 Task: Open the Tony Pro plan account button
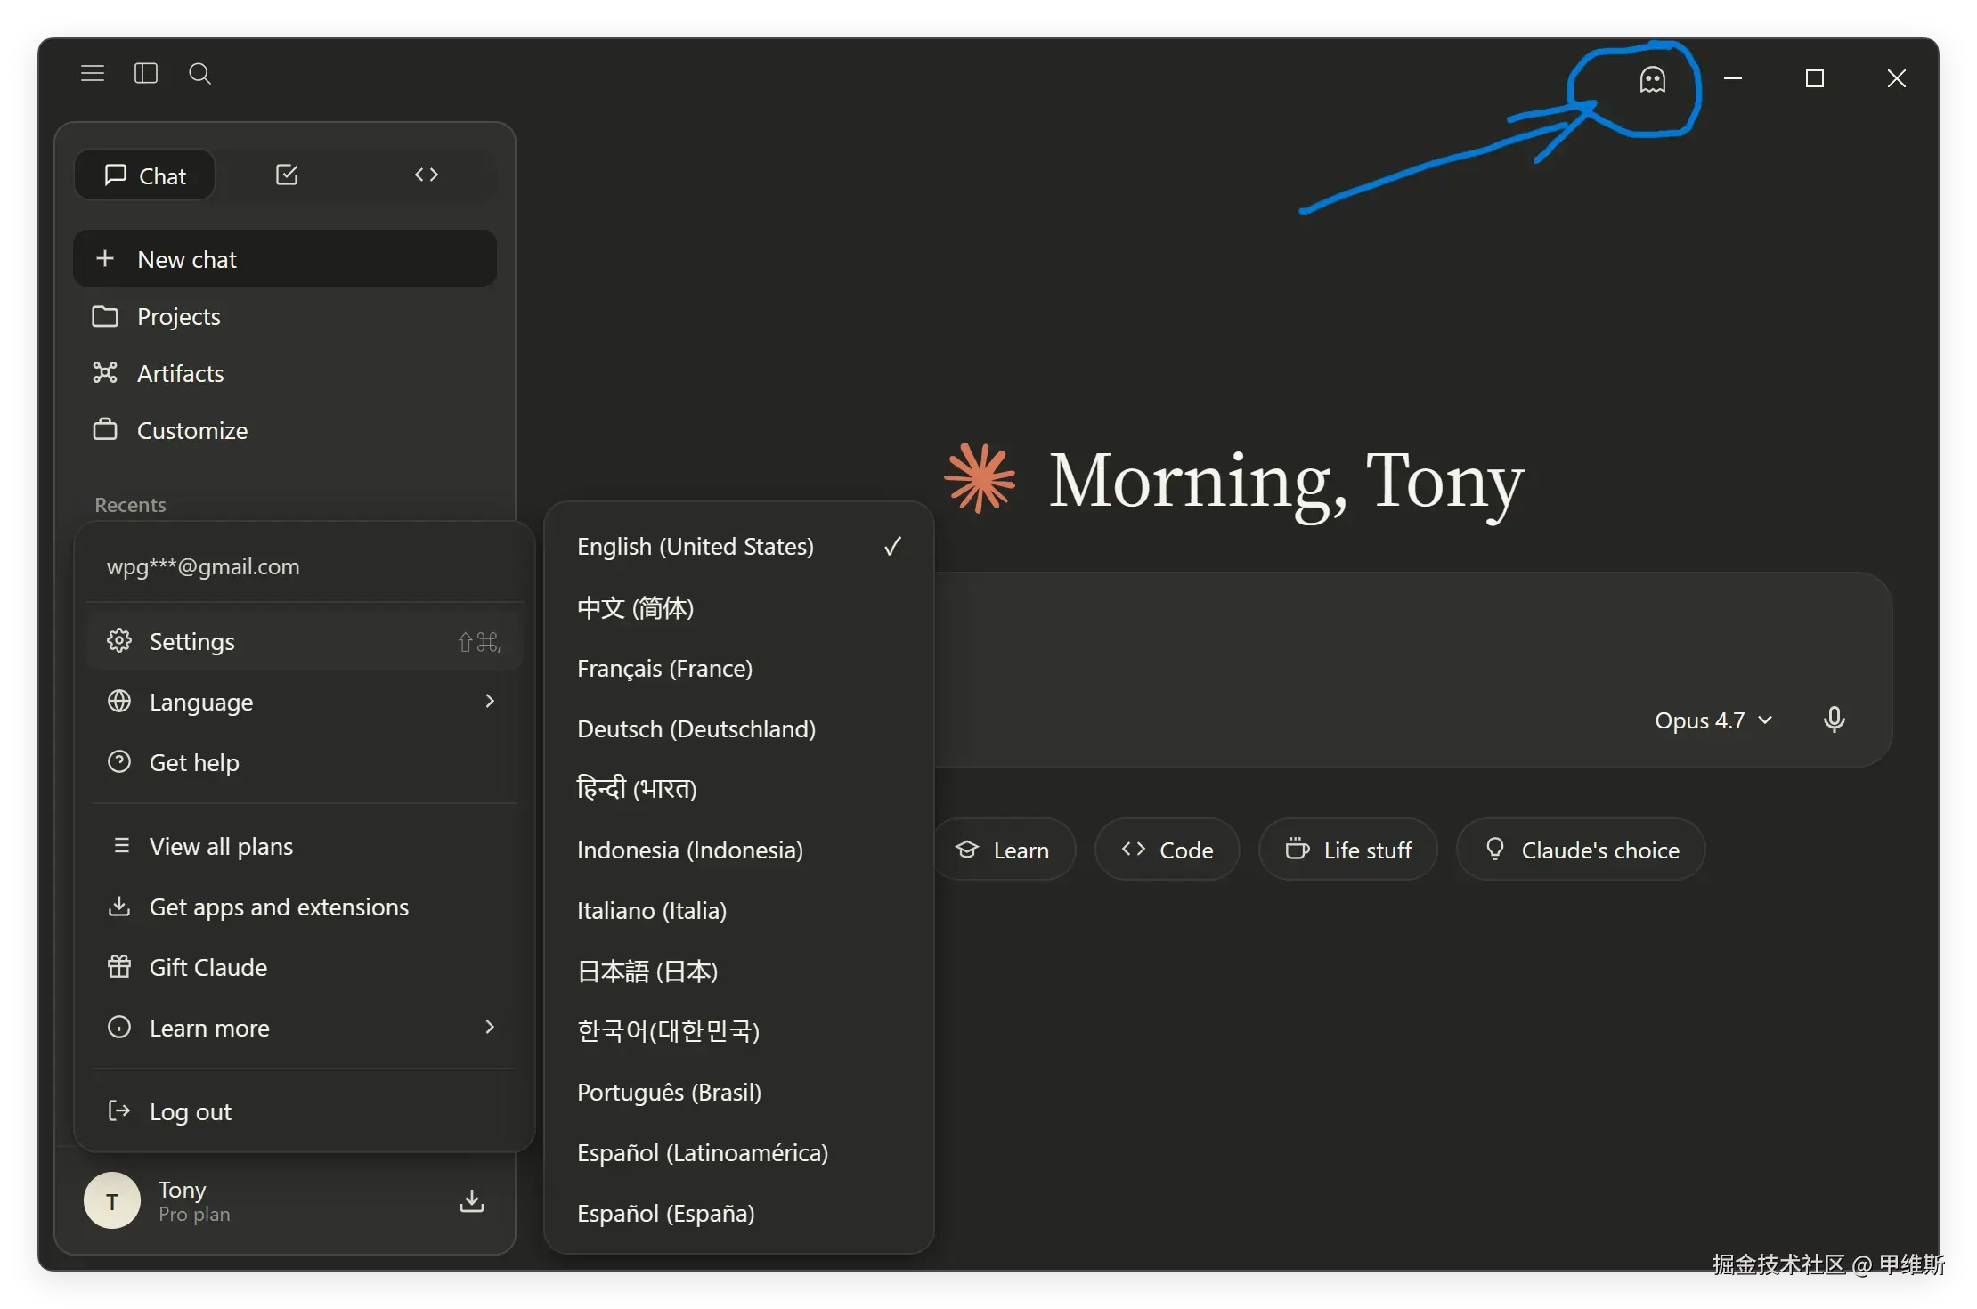pos(285,1201)
